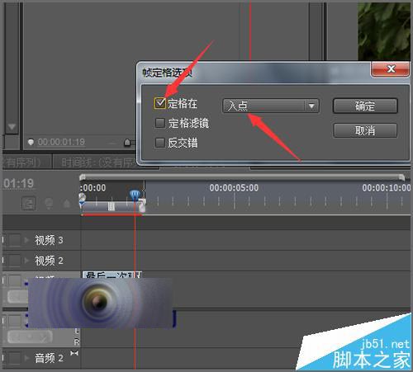Enable the 定格滤镜 checkbox
Viewport: 413px width, 372px height.
coord(160,123)
